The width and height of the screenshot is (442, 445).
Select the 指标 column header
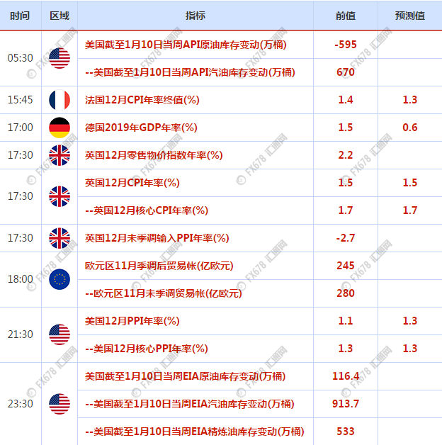195,16
